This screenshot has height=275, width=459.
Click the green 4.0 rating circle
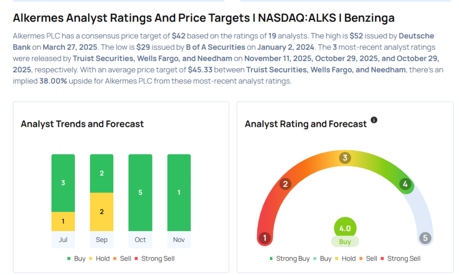345,228
